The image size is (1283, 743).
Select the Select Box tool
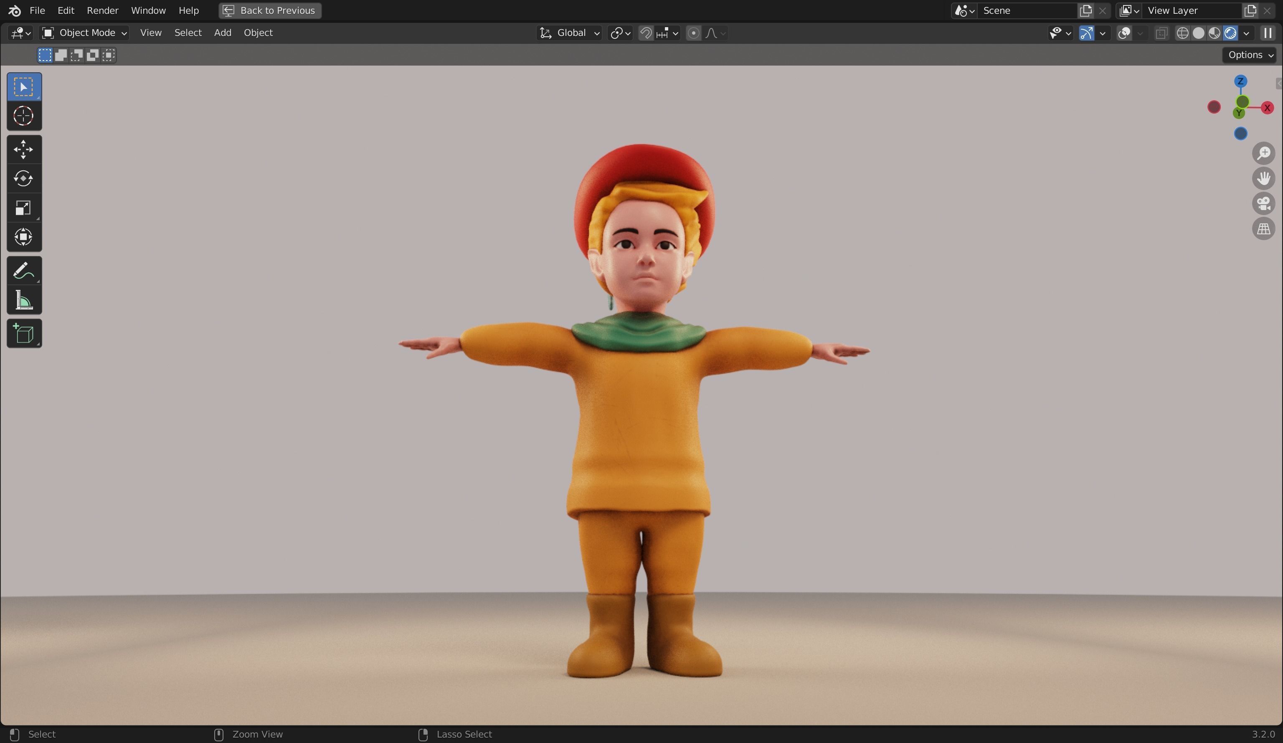[24, 86]
